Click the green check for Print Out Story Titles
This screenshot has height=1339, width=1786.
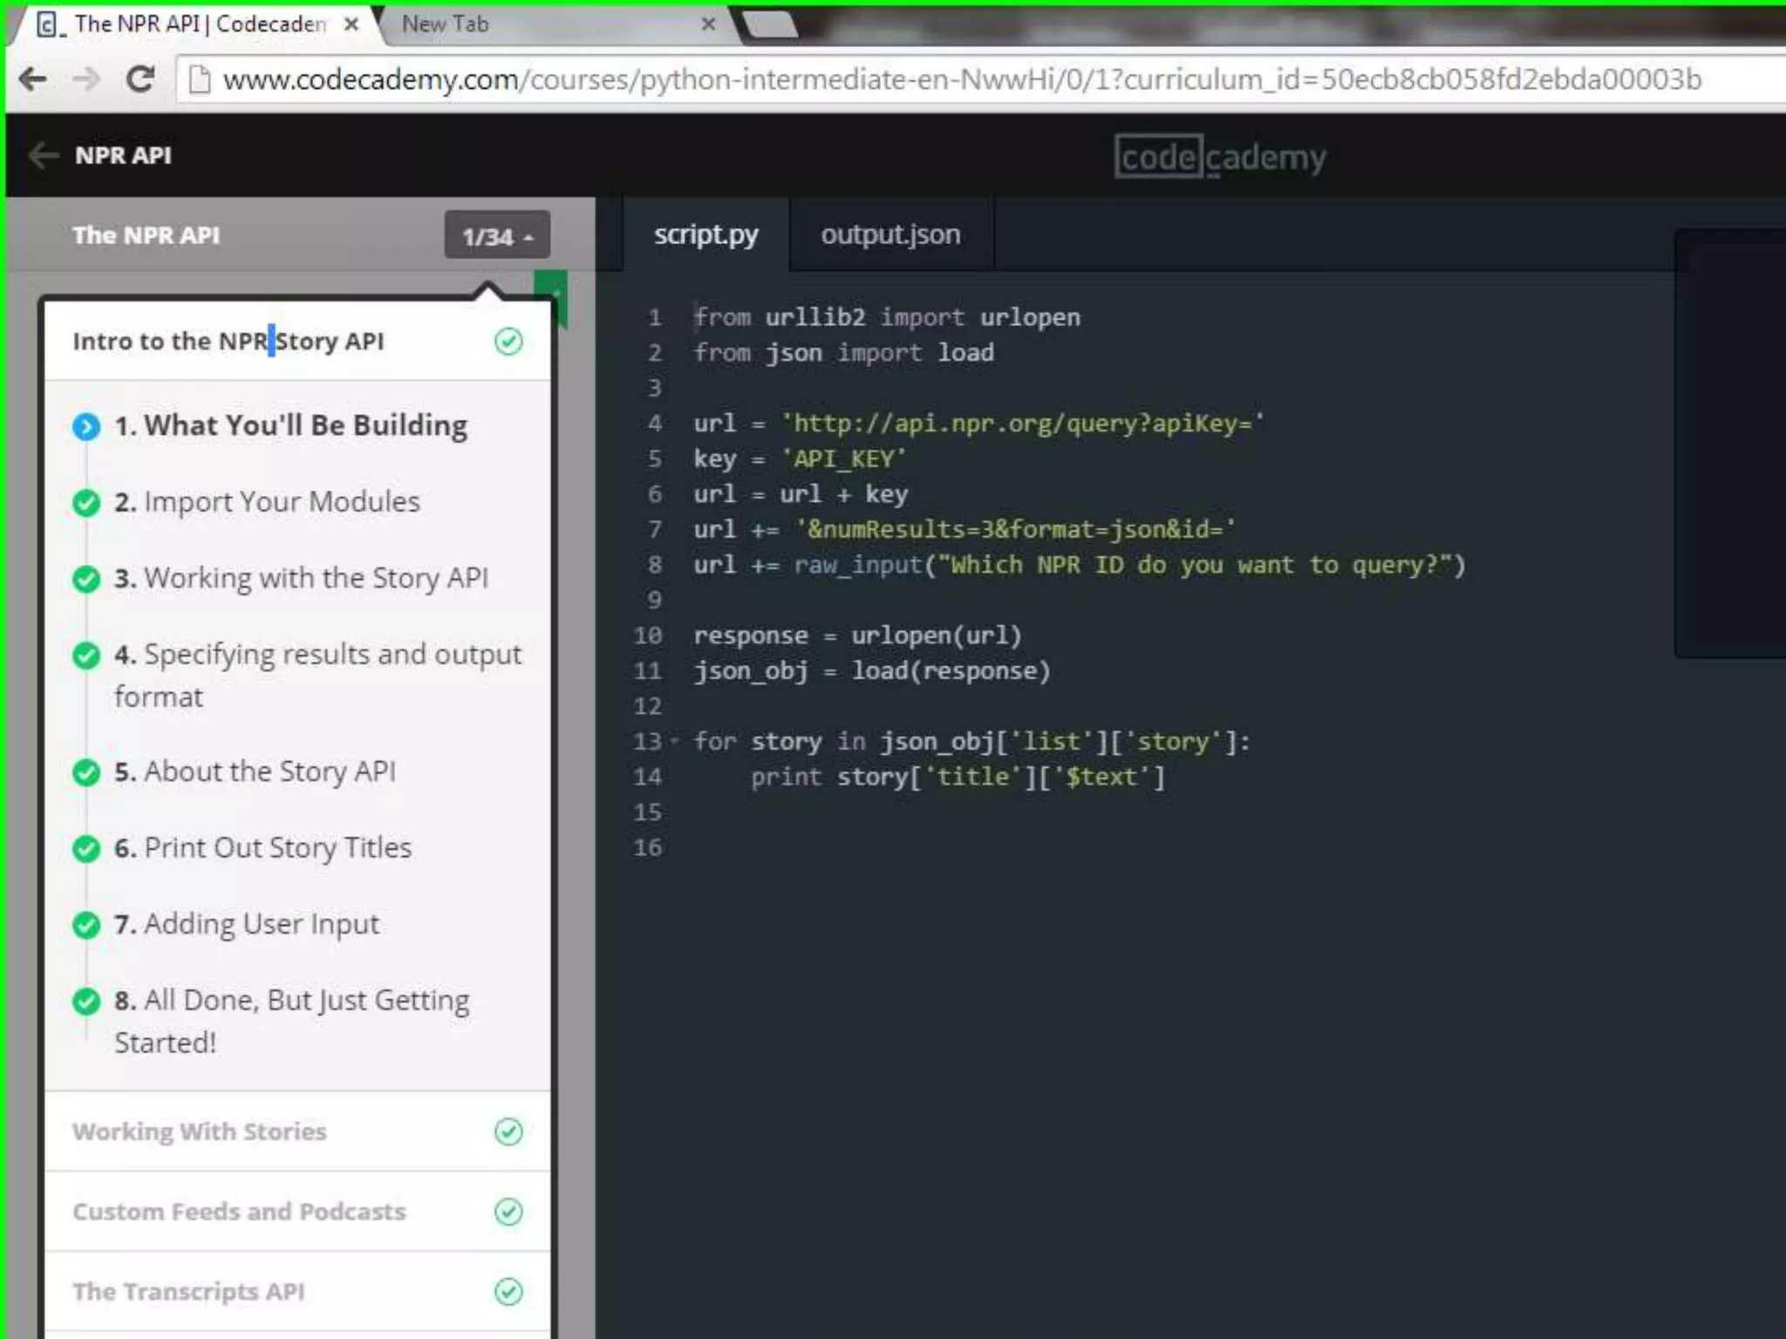coord(85,848)
